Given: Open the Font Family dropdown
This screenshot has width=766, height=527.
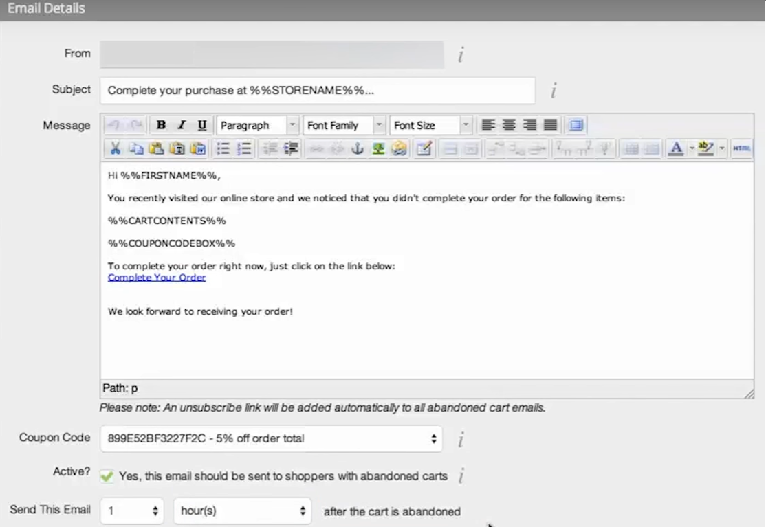Looking at the screenshot, I should [x=344, y=126].
